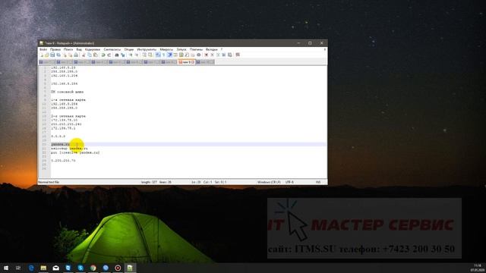The height and width of the screenshot is (273, 486).
Task: Redo action via toolbar arrow
Action: click(x=109, y=55)
